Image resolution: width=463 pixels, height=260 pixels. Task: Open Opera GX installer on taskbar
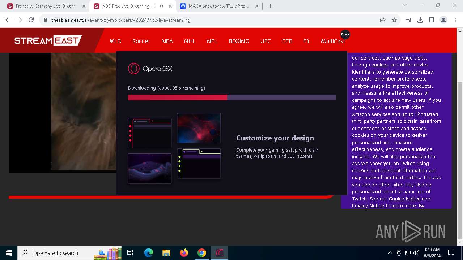pyautogui.click(x=220, y=253)
